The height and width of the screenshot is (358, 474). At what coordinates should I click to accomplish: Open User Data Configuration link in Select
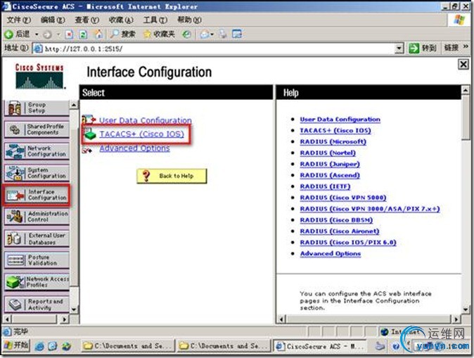[146, 120]
